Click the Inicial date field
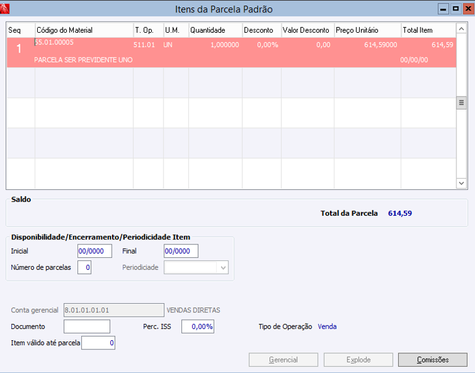Viewport: 475px width, 373px height. [95, 251]
